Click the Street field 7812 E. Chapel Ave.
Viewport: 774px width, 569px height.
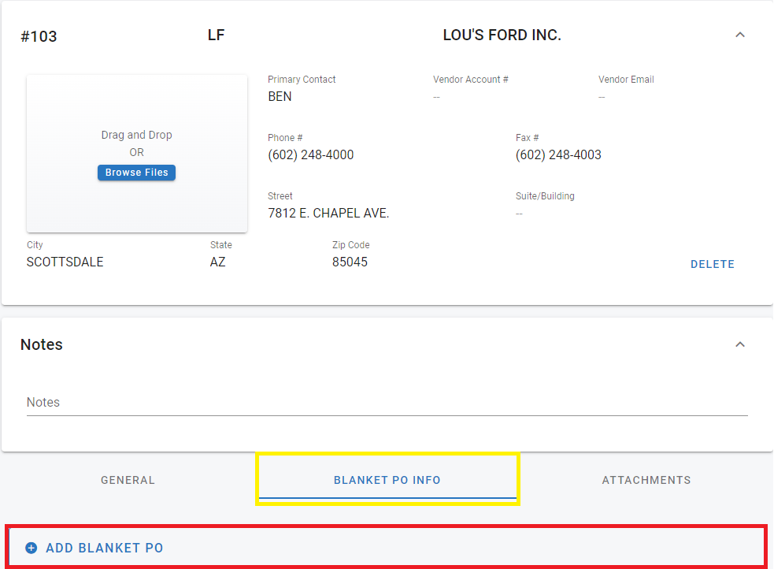point(328,214)
